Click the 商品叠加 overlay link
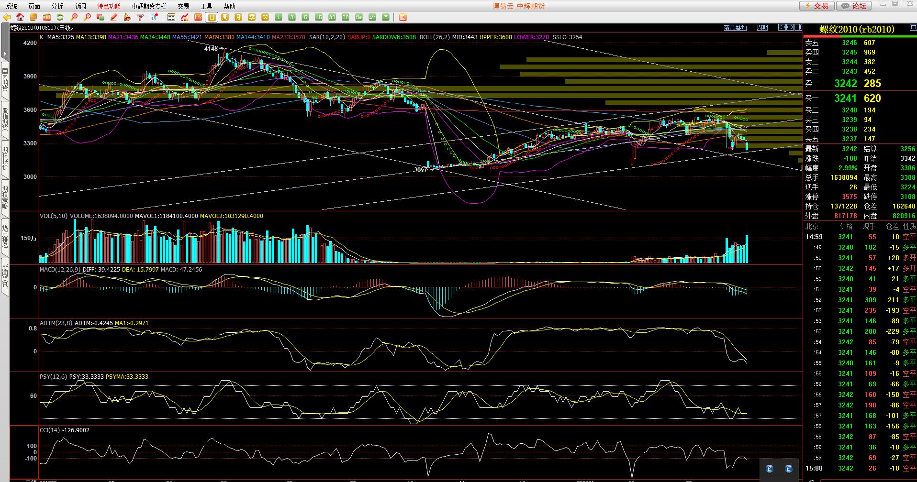Screen dimensions: 917x482 pos(735,28)
